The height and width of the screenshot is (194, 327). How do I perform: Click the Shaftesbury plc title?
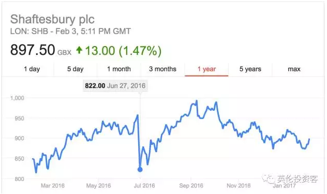(52, 20)
